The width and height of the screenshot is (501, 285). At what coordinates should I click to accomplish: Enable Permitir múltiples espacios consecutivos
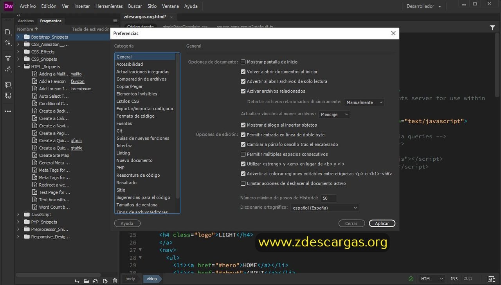click(x=243, y=154)
